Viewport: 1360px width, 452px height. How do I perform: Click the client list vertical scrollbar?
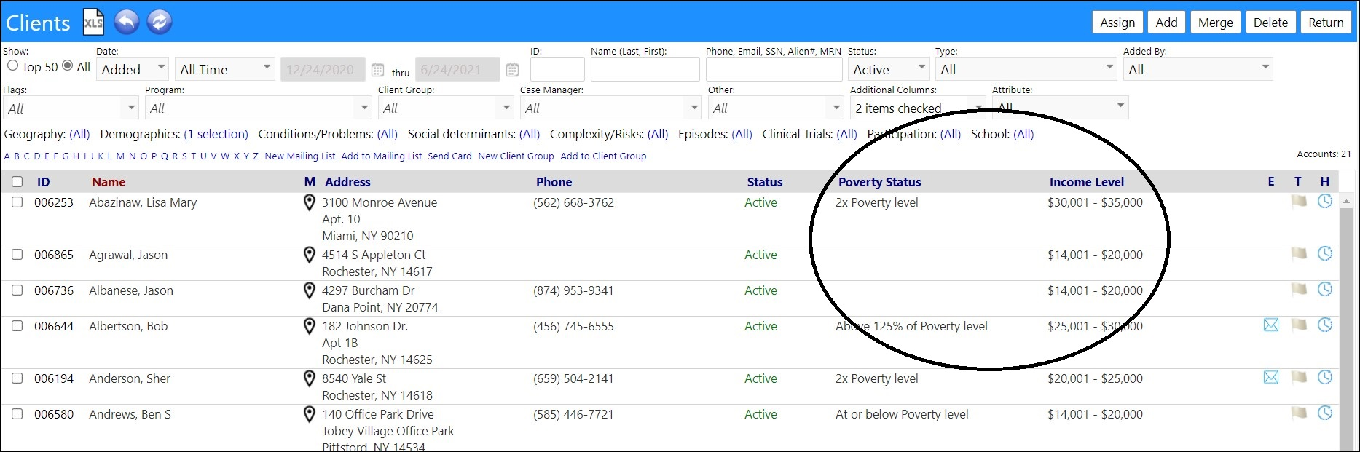click(1346, 323)
